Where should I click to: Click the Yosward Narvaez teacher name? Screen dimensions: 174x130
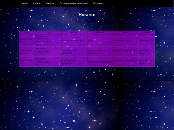[x=43, y=42]
